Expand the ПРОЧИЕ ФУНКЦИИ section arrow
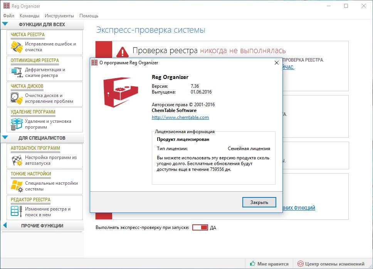This screenshot has height=269, width=373. tap(5, 225)
